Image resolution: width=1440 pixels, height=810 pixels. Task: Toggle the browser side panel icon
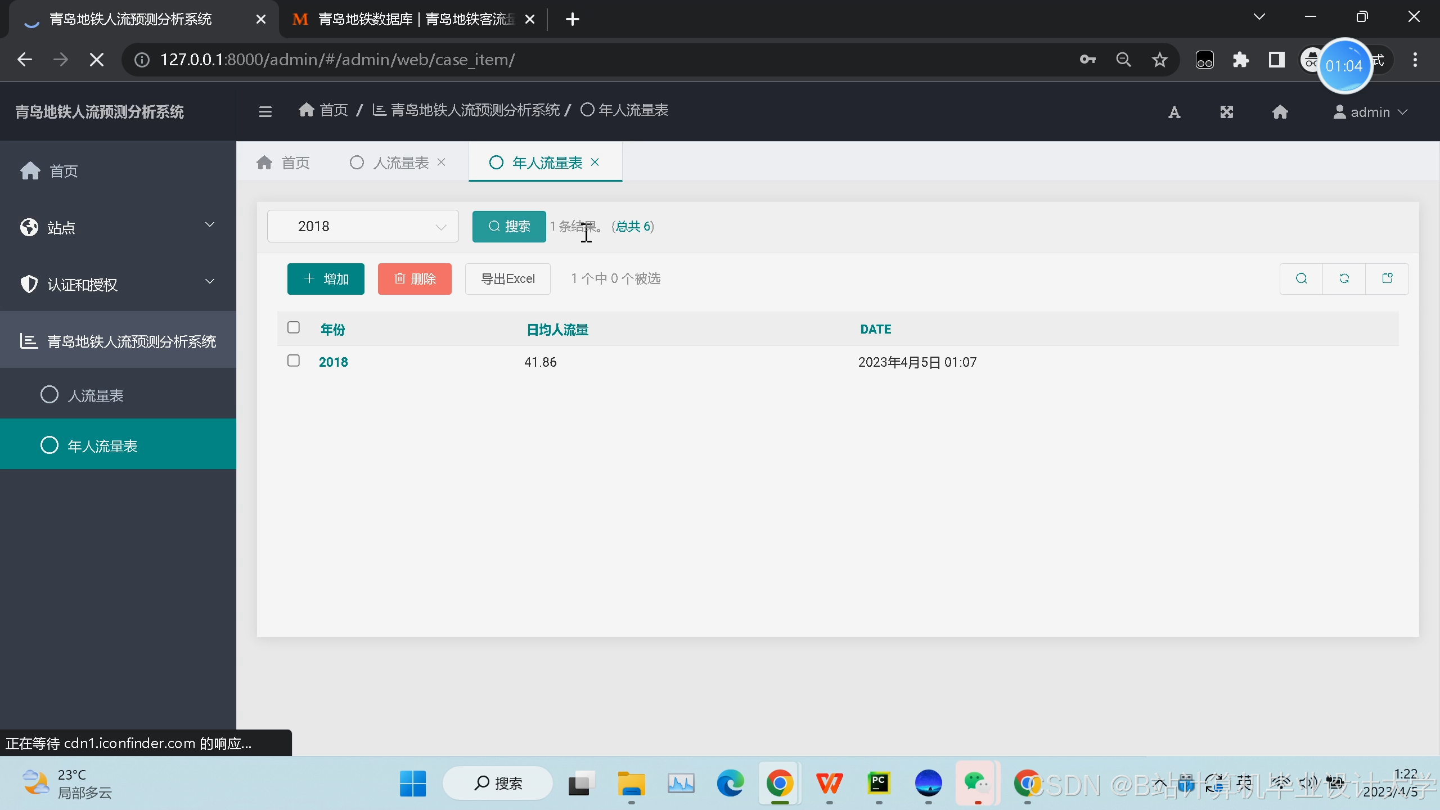coord(1277,60)
